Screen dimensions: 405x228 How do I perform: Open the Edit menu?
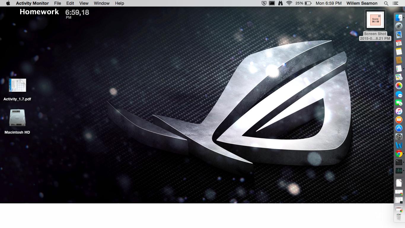tap(70, 3)
